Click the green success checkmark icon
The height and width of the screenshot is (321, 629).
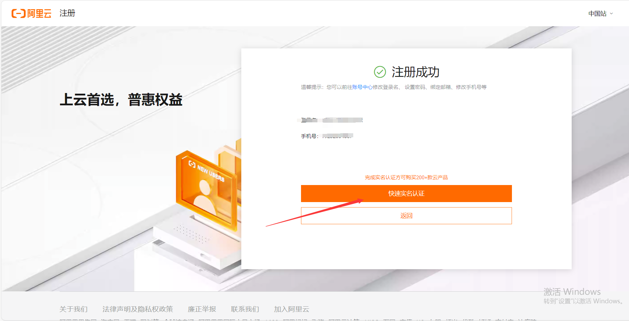pos(380,72)
